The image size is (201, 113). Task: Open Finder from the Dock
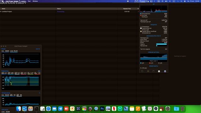pos(19,109)
